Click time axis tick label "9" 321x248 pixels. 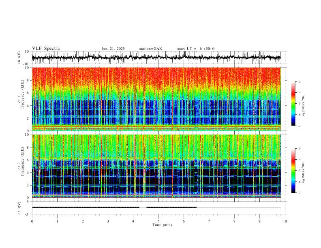pos(259,221)
